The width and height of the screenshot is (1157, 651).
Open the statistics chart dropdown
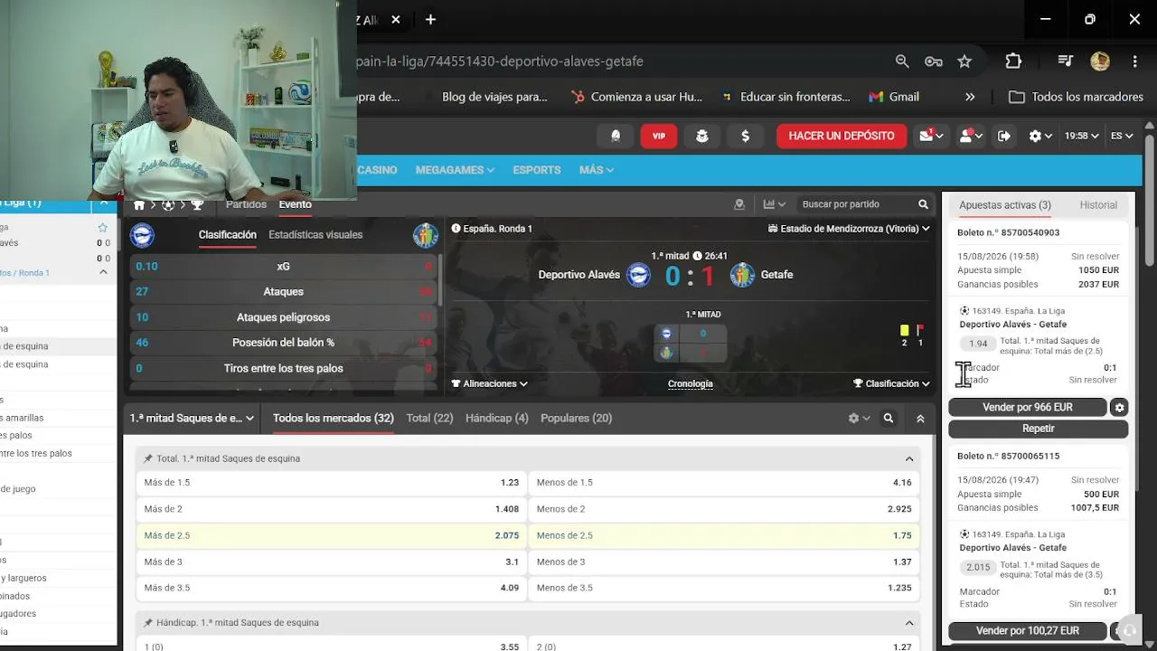click(x=775, y=204)
